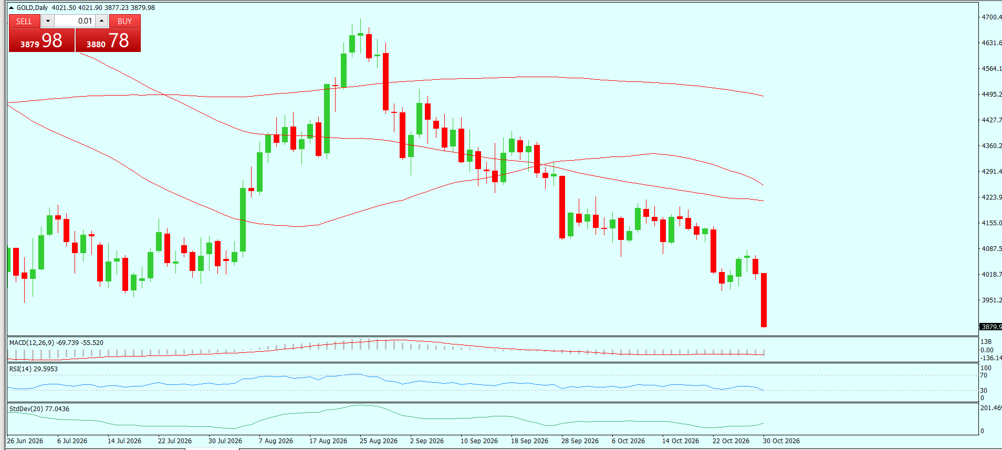The height and width of the screenshot is (450, 1002).
Task: Increase lot volume with up arrow
Action: click(102, 21)
